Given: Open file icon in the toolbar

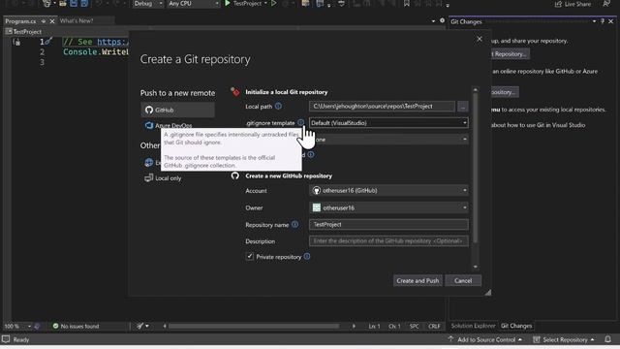Looking at the screenshot, I should pyautogui.click(x=62, y=4).
